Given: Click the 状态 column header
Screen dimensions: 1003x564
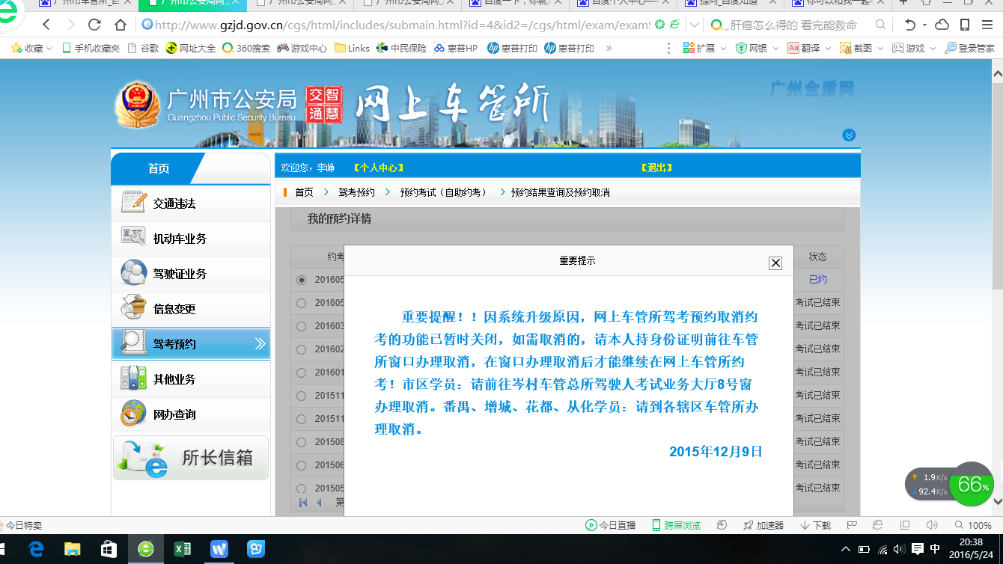Looking at the screenshot, I should pos(818,257).
